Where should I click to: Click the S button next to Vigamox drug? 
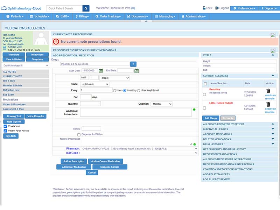tap(133, 65)
